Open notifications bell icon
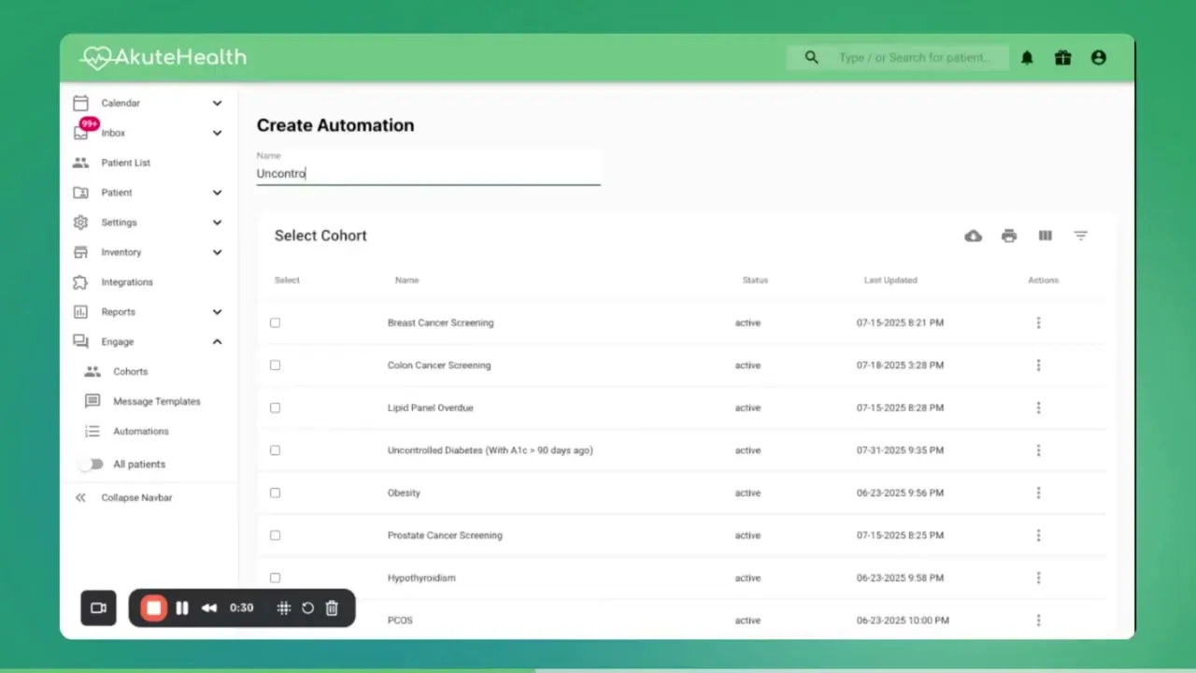The image size is (1196, 673). coord(1027,58)
